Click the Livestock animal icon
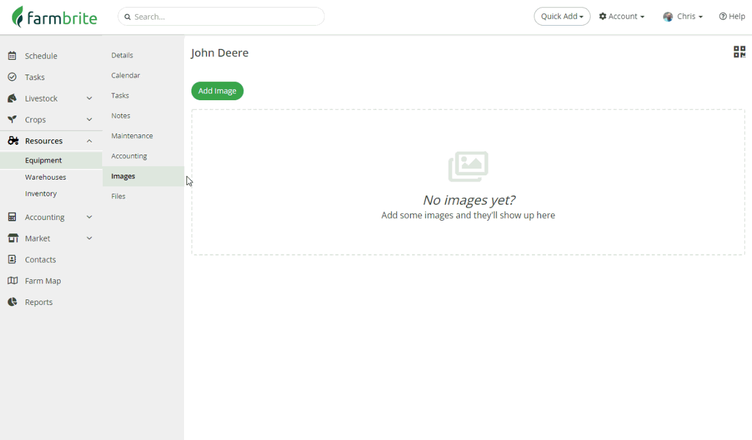 12,98
